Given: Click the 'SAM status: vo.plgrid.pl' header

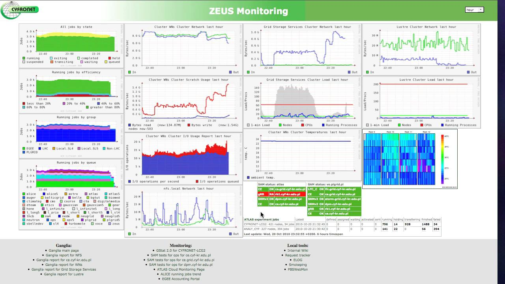Looking at the screenshot, I should pos(326,185).
